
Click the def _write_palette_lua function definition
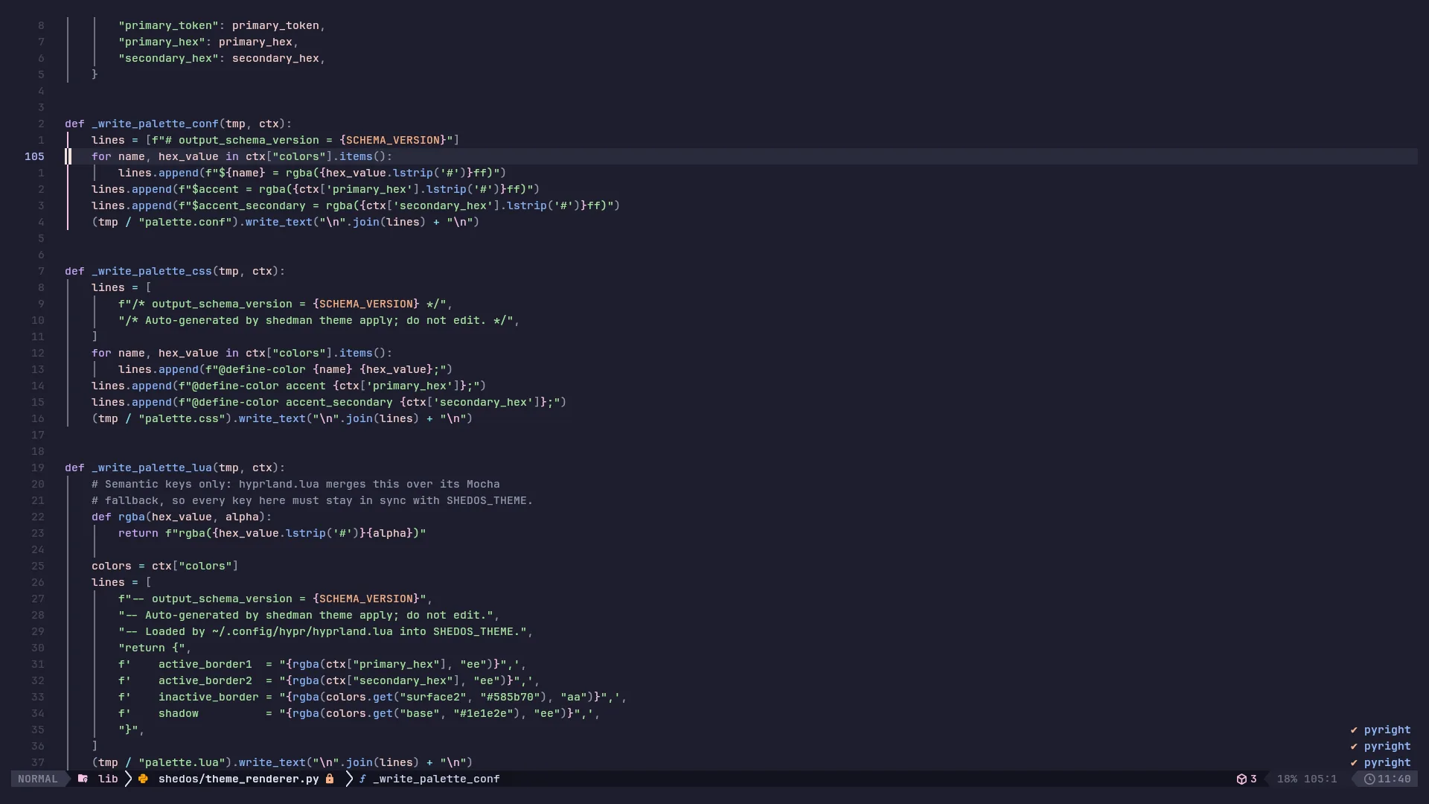tap(175, 468)
